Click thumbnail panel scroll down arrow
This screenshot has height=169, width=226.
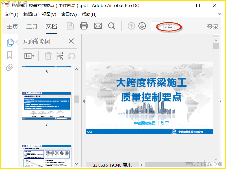(x=76, y=164)
